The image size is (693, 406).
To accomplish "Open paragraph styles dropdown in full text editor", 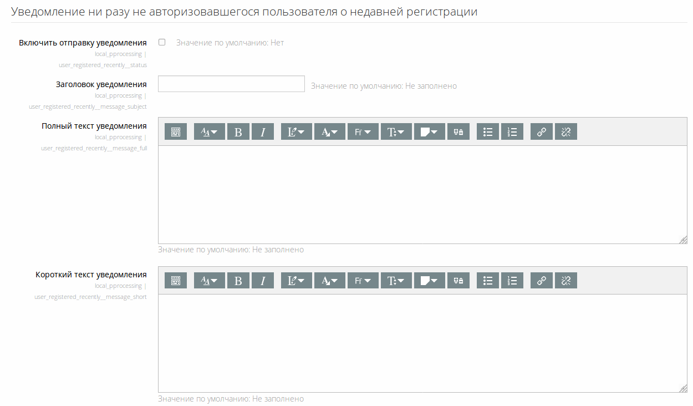I will pos(210,131).
